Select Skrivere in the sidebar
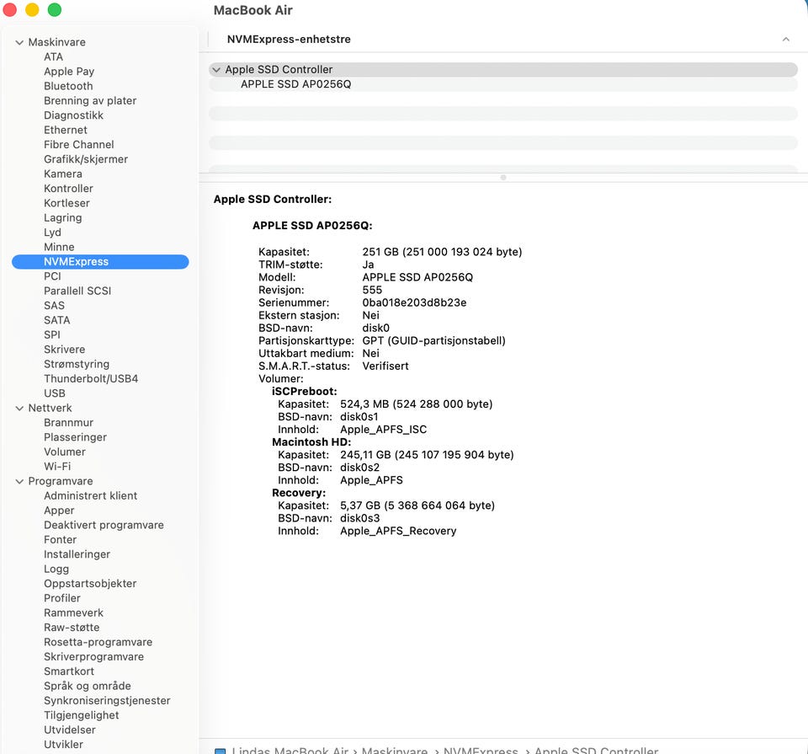This screenshot has width=808, height=754. pos(65,350)
